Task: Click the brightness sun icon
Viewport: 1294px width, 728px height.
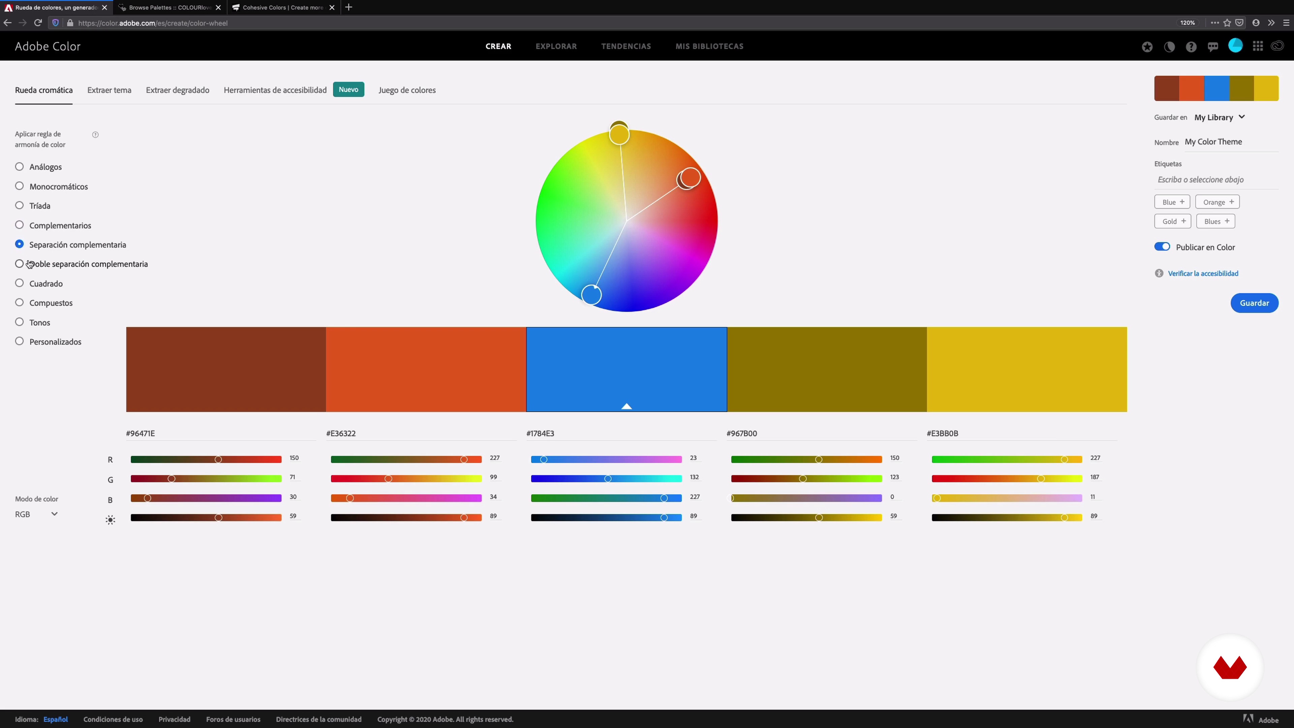Action: 111,520
